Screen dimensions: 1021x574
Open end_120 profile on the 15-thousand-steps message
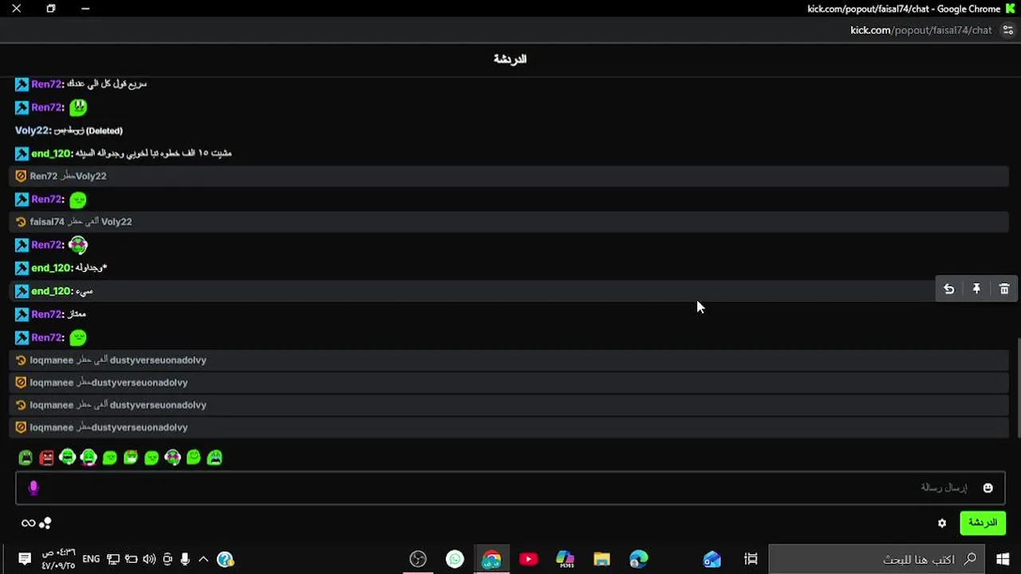[x=52, y=153]
